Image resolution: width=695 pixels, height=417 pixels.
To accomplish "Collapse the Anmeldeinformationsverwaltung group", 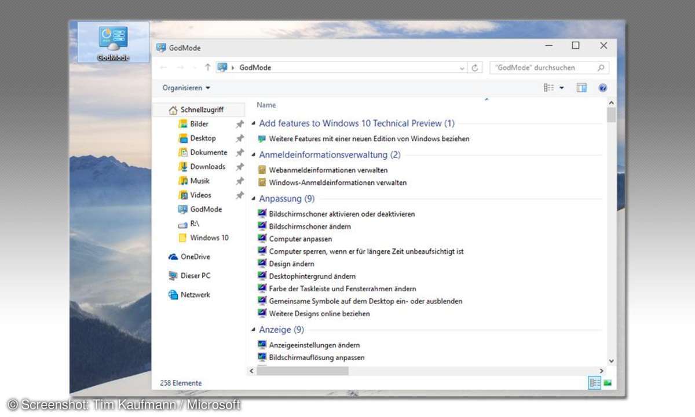I will (254, 155).
